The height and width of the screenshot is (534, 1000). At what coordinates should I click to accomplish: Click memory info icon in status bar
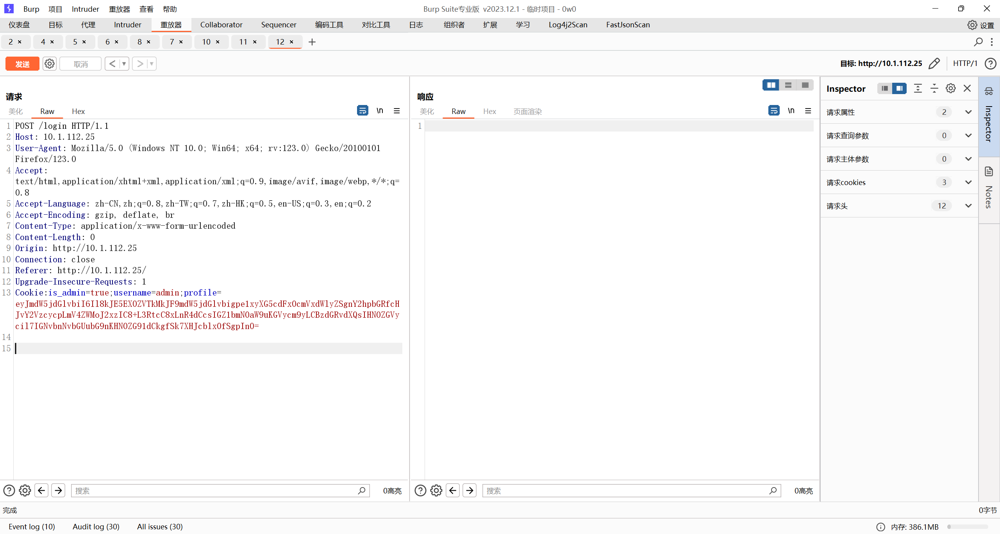[x=881, y=527]
